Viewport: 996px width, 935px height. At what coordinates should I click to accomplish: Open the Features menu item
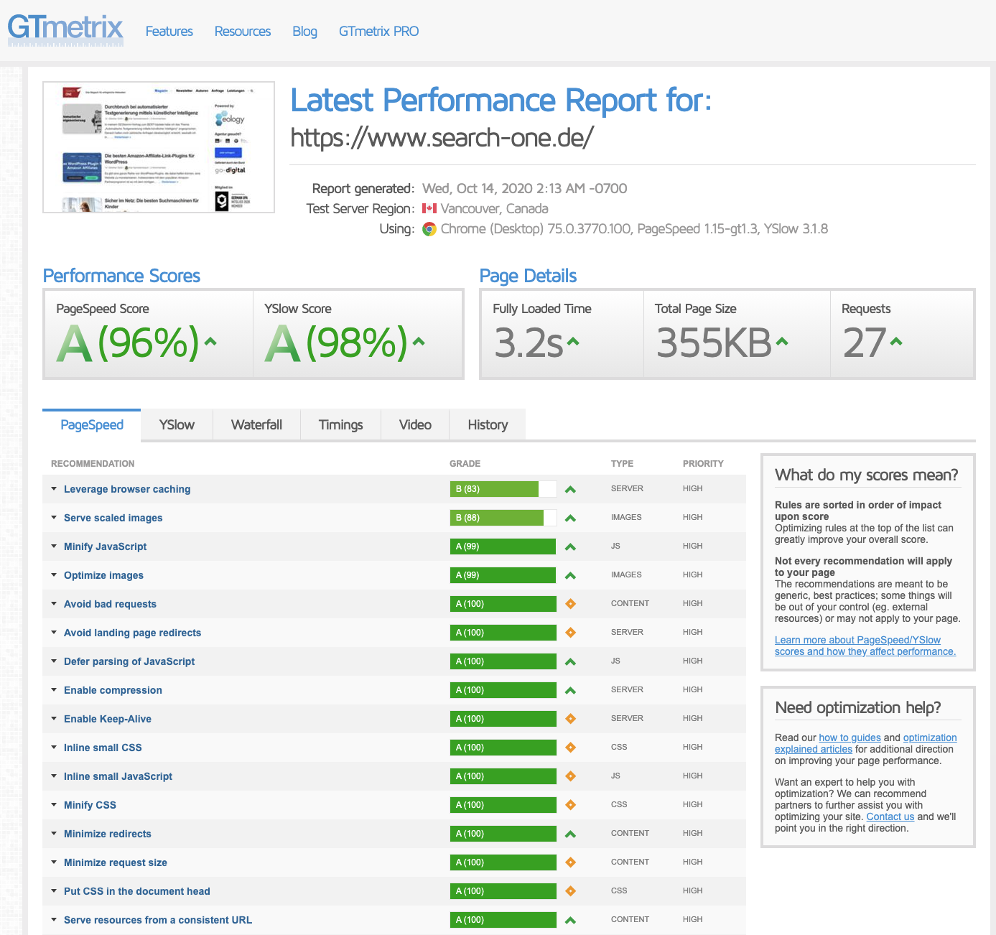169,31
